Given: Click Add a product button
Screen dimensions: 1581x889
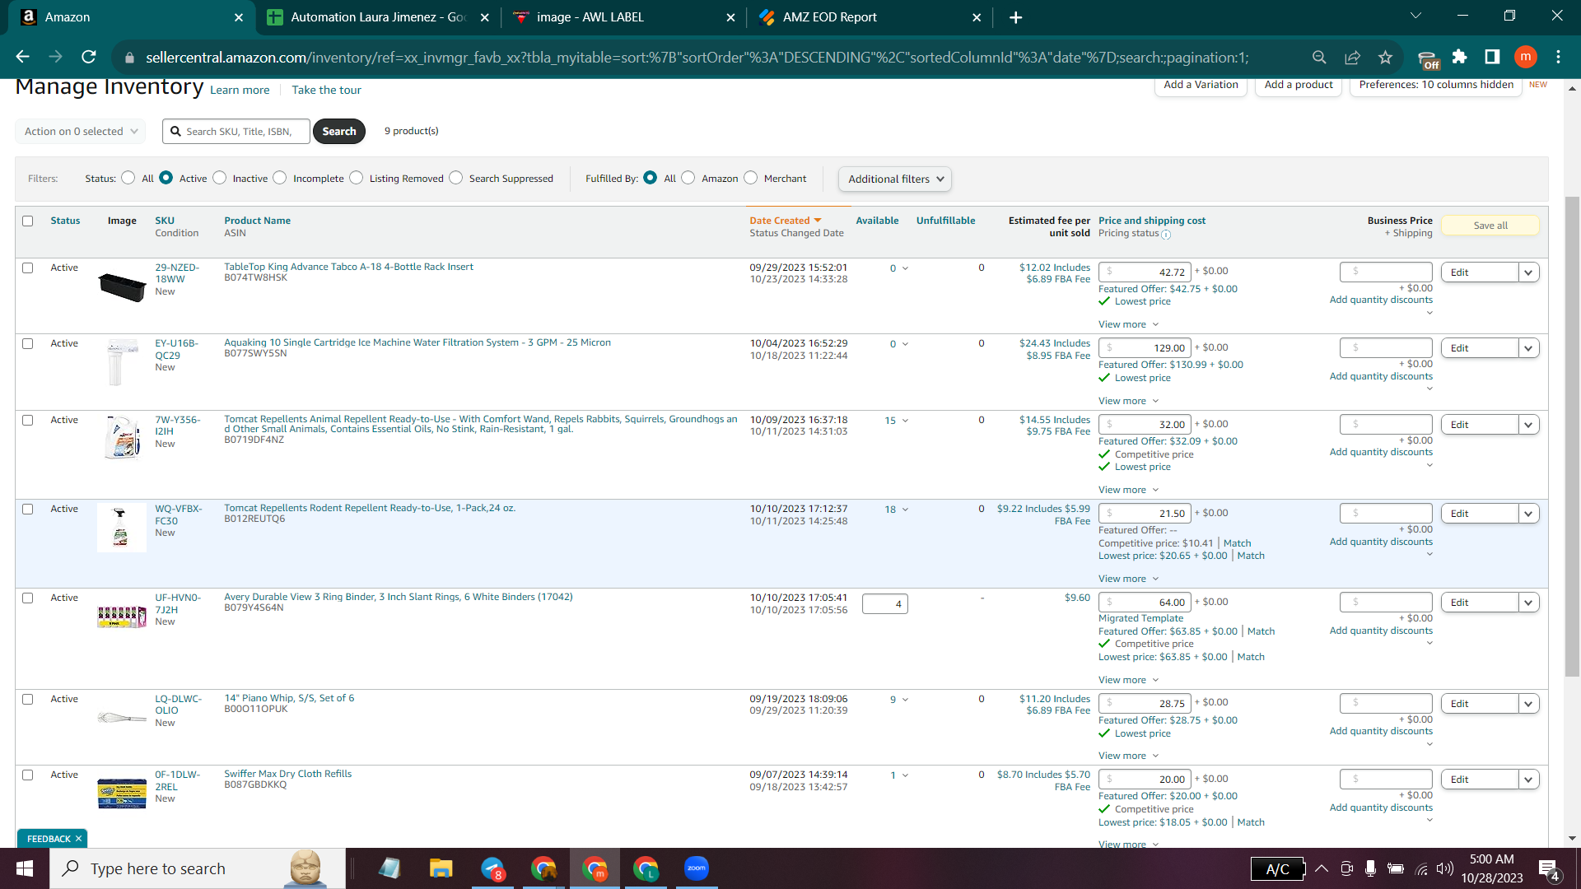Looking at the screenshot, I should click(1299, 85).
